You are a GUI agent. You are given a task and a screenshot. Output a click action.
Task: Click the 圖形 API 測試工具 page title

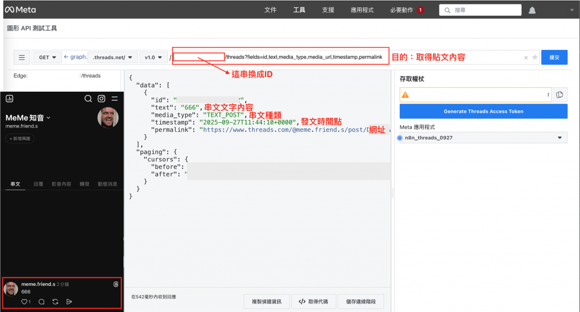32,28
